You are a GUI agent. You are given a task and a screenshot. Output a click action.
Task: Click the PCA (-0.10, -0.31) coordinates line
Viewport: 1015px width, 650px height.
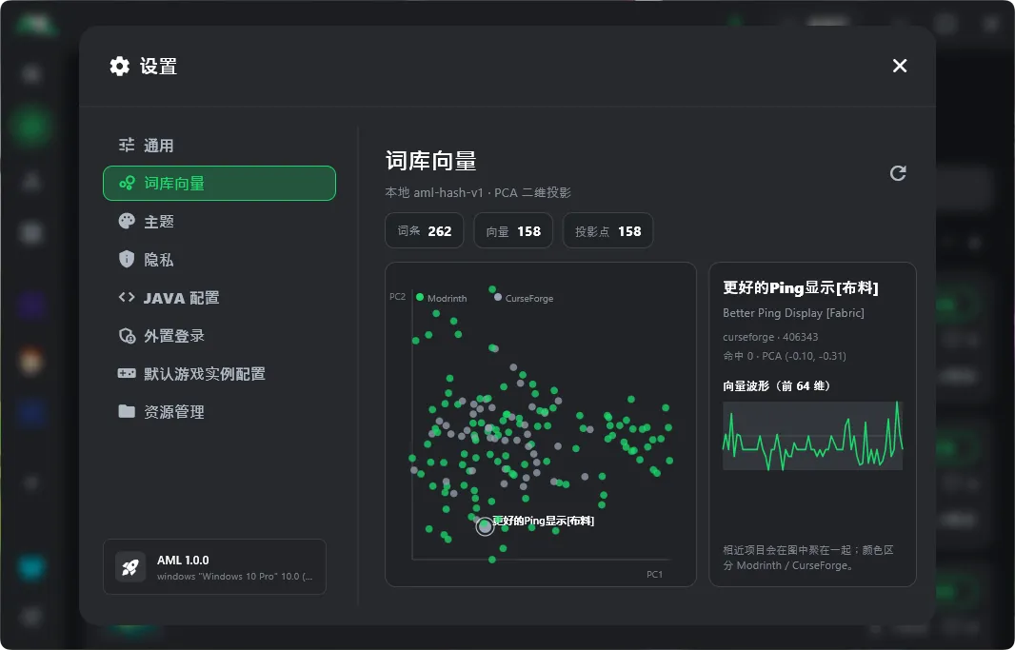[x=785, y=356]
